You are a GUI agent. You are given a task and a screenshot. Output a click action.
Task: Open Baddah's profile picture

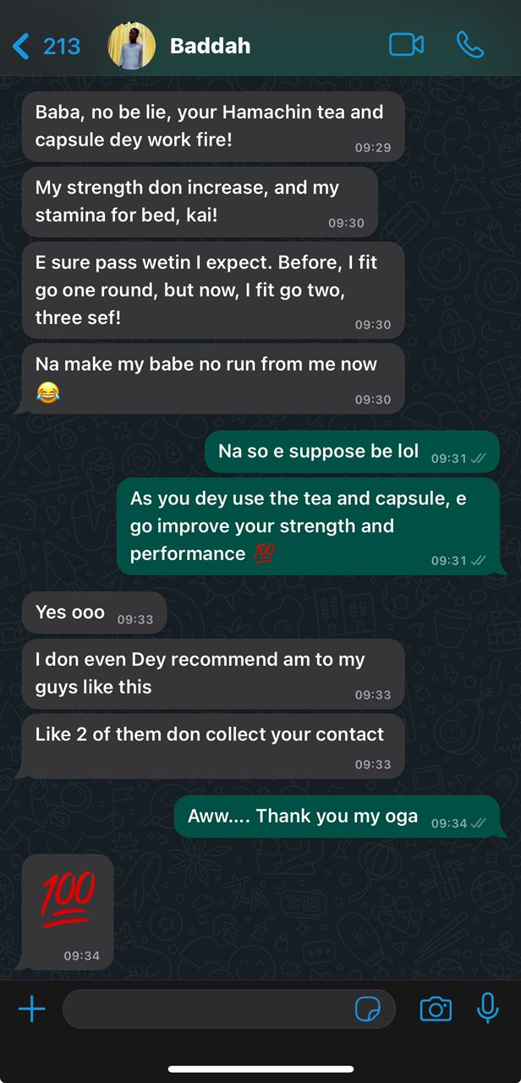pos(132,46)
